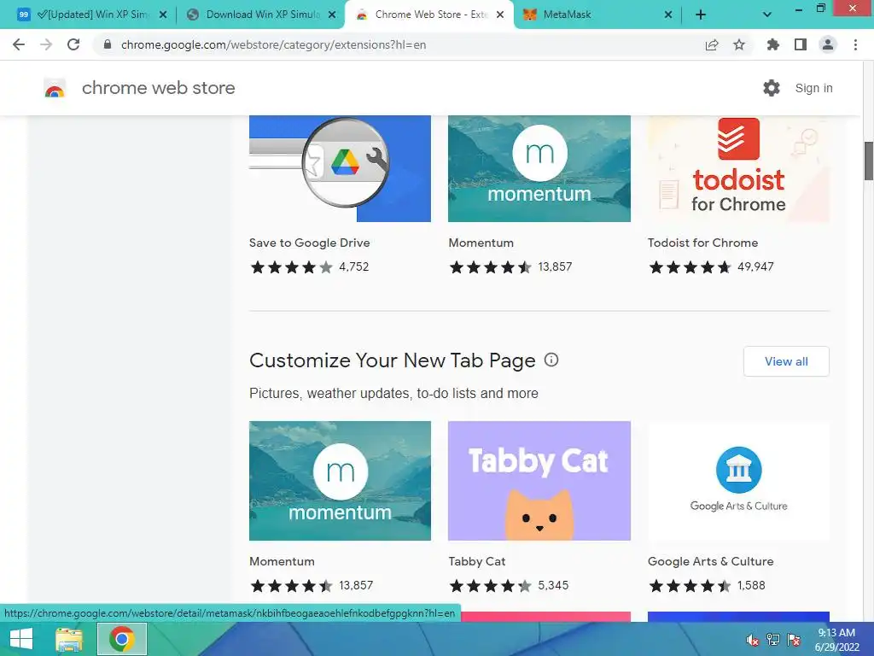Click the View all button
Image resolution: width=874 pixels, height=656 pixels.
pyautogui.click(x=786, y=361)
